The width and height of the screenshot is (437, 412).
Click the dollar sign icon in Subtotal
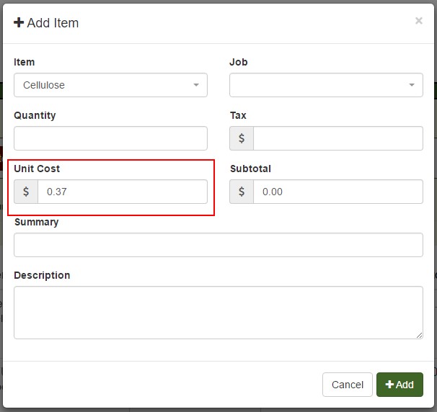[242, 192]
